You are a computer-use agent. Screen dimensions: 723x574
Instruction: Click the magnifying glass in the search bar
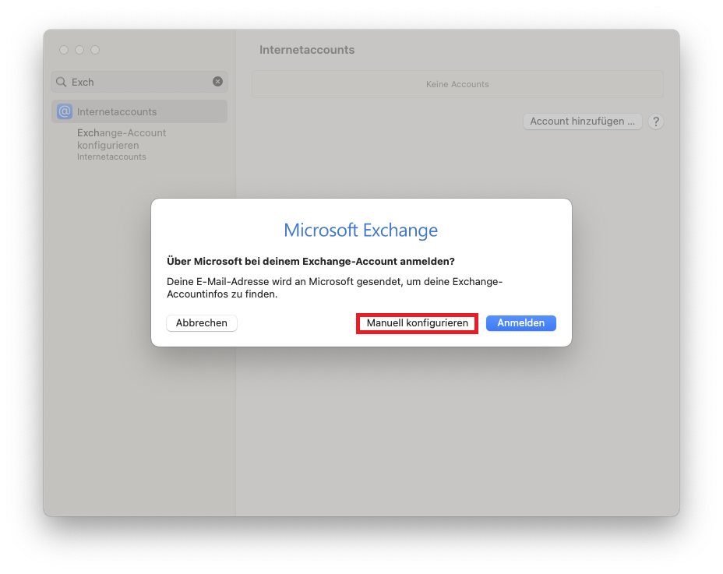pyautogui.click(x=61, y=82)
